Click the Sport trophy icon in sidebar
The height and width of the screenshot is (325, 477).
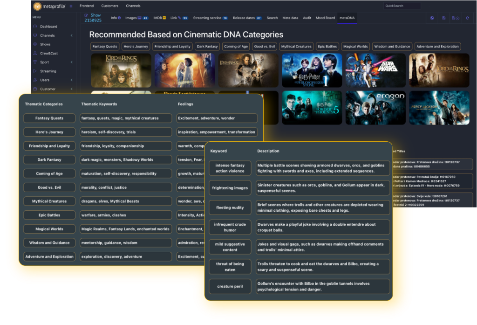click(35, 62)
